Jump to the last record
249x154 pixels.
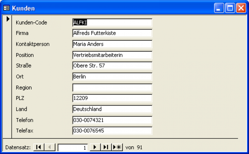click(x=106, y=147)
